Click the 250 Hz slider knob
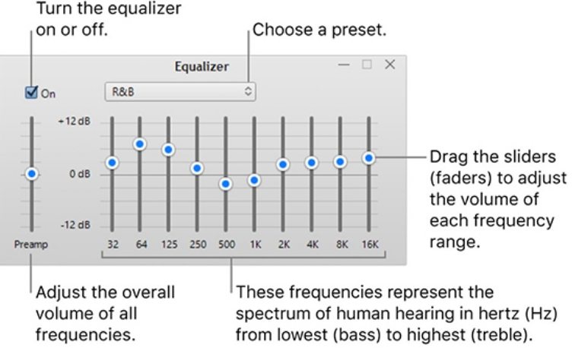 pyautogui.click(x=196, y=168)
